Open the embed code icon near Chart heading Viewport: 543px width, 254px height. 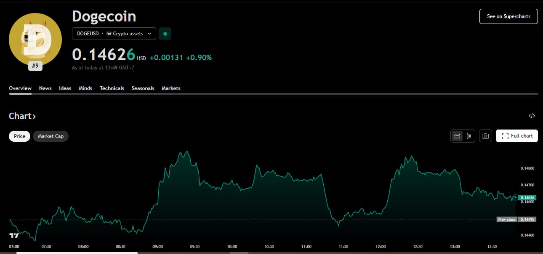click(x=532, y=116)
